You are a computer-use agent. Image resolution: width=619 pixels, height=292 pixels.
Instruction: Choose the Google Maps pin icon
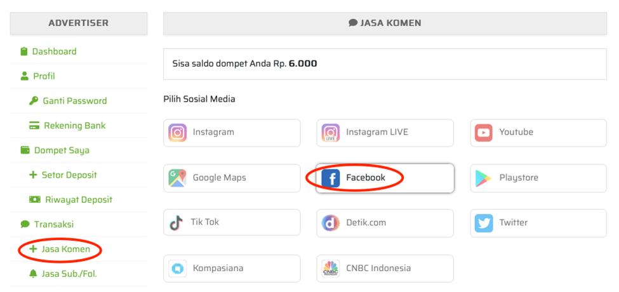tap(177, 178)
